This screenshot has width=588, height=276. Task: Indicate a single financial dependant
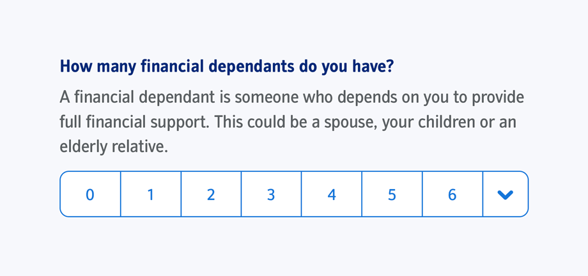[x=150, y=194]
